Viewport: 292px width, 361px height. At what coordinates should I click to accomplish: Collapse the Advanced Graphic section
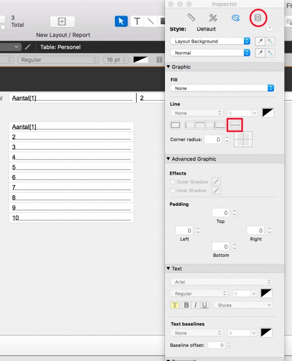click(x=168, y=159)
